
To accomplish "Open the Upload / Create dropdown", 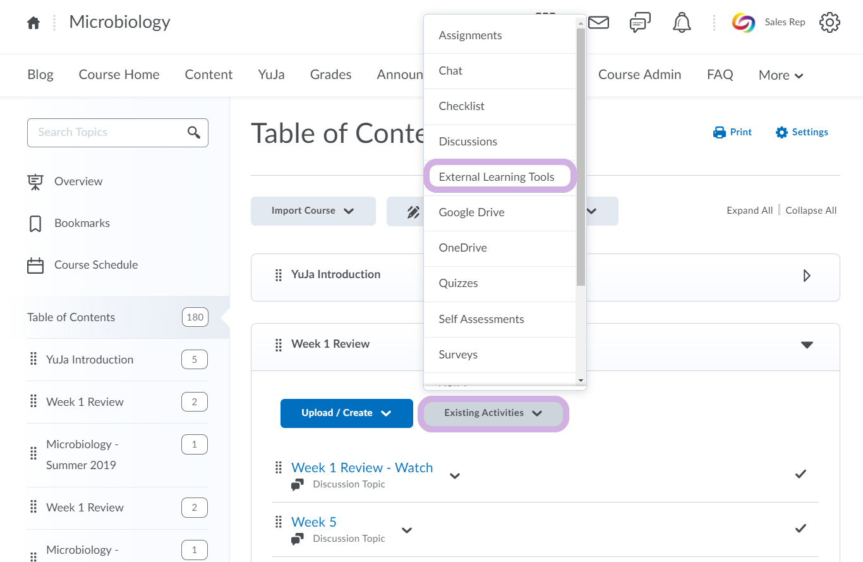I will (x=347, y=413).
